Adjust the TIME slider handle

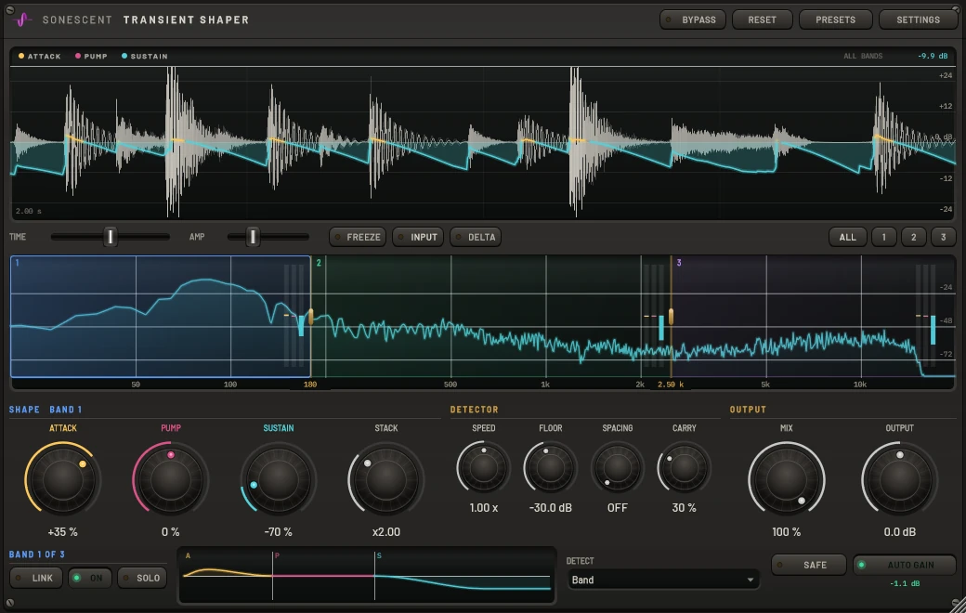point(111,237)
